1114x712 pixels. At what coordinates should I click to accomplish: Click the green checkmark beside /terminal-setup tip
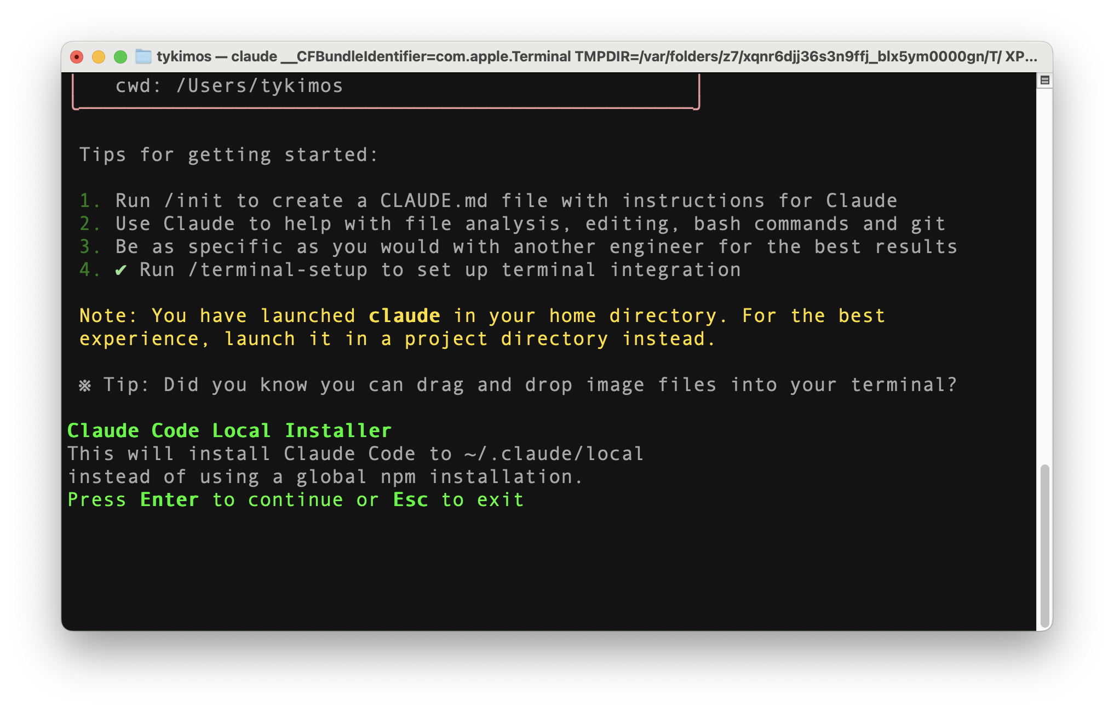click(x=121, y=270)
